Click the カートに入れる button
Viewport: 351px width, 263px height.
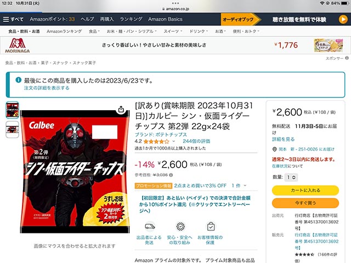(x=305, y=190)
